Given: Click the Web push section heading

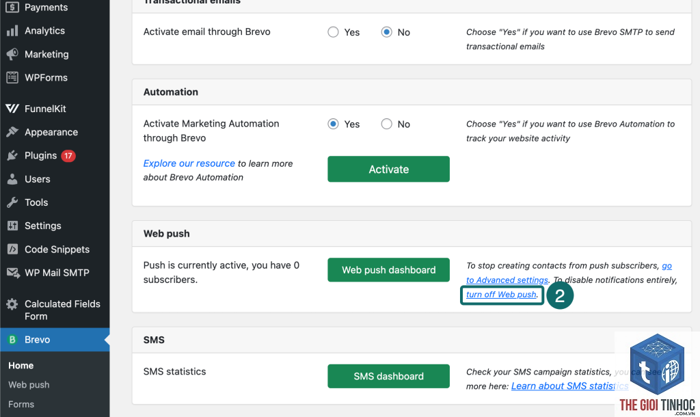Looking at the screenshot, I should (x=167, y=234).
